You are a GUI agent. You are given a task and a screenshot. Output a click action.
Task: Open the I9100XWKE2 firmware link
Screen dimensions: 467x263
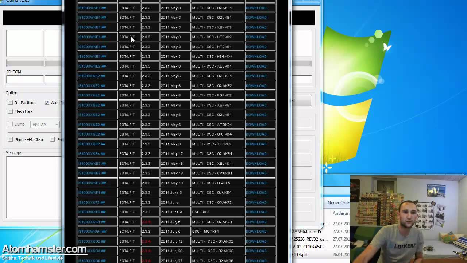point(92,66)
